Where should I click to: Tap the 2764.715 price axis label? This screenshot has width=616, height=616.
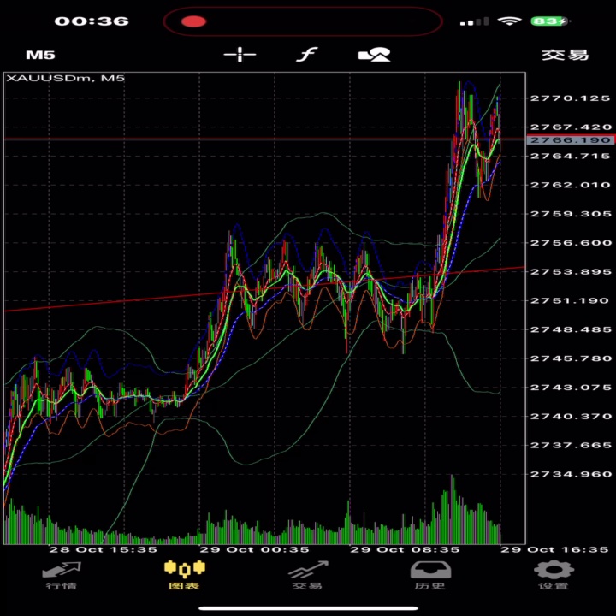coord(571,157)
